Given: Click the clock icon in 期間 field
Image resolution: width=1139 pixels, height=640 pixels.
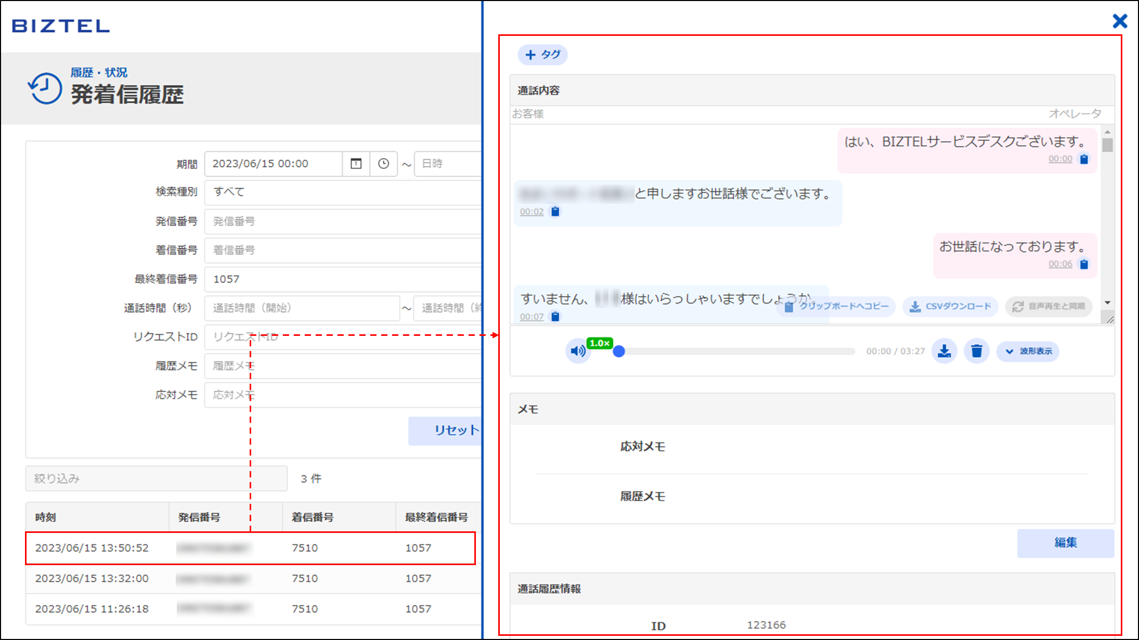Looking at the screenshot, I should [383, 164].
